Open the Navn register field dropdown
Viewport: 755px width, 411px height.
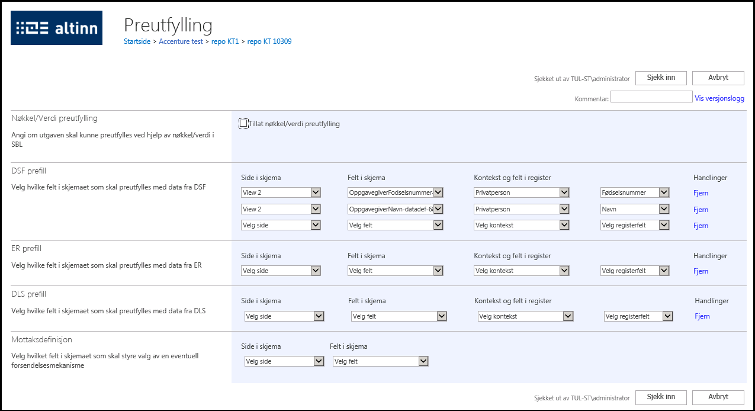tap(635, 209)
